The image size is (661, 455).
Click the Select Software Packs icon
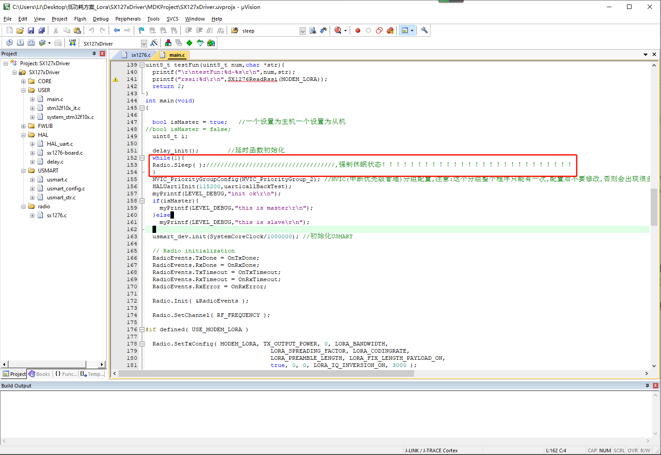click(200, 43)
